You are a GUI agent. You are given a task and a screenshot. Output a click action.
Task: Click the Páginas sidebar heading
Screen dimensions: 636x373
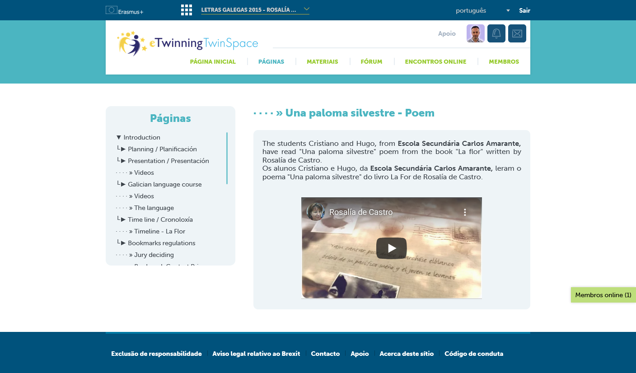pyautogui.click(x=170, y=118)
